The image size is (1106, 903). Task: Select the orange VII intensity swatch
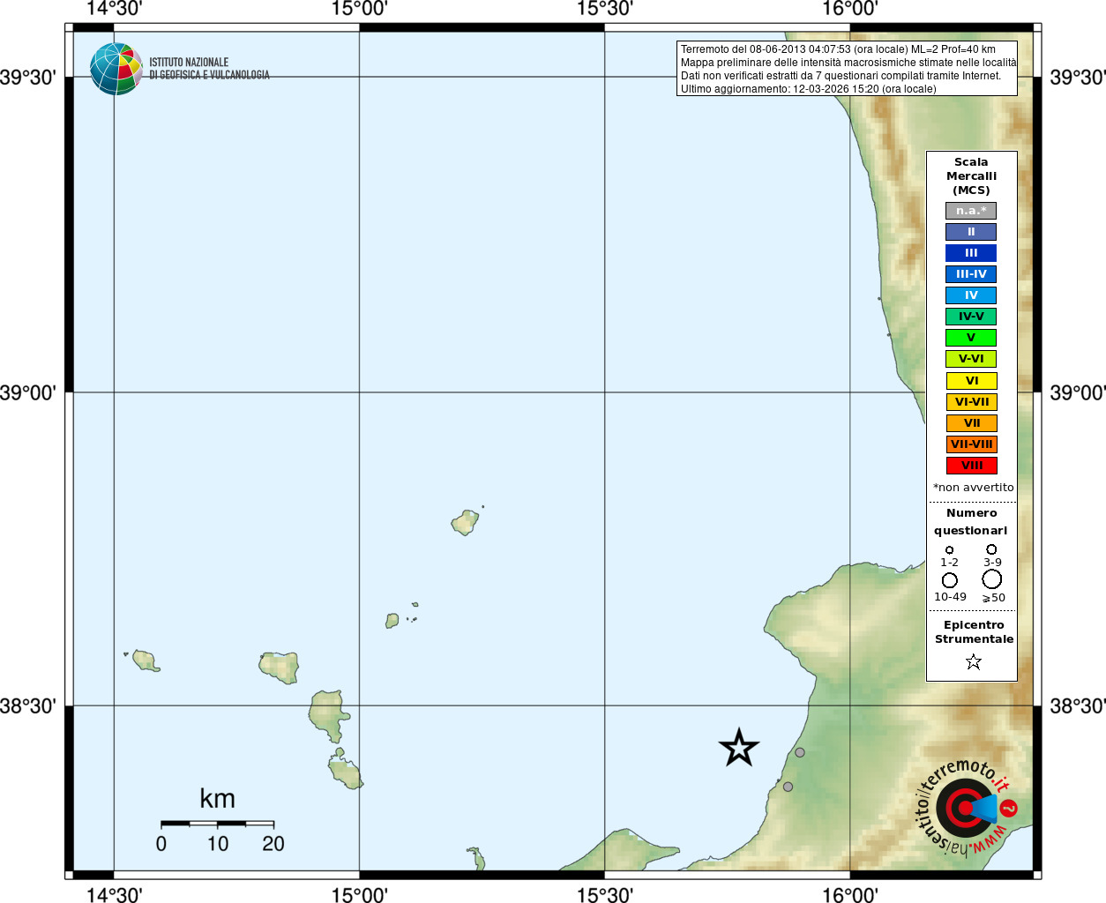971,423
